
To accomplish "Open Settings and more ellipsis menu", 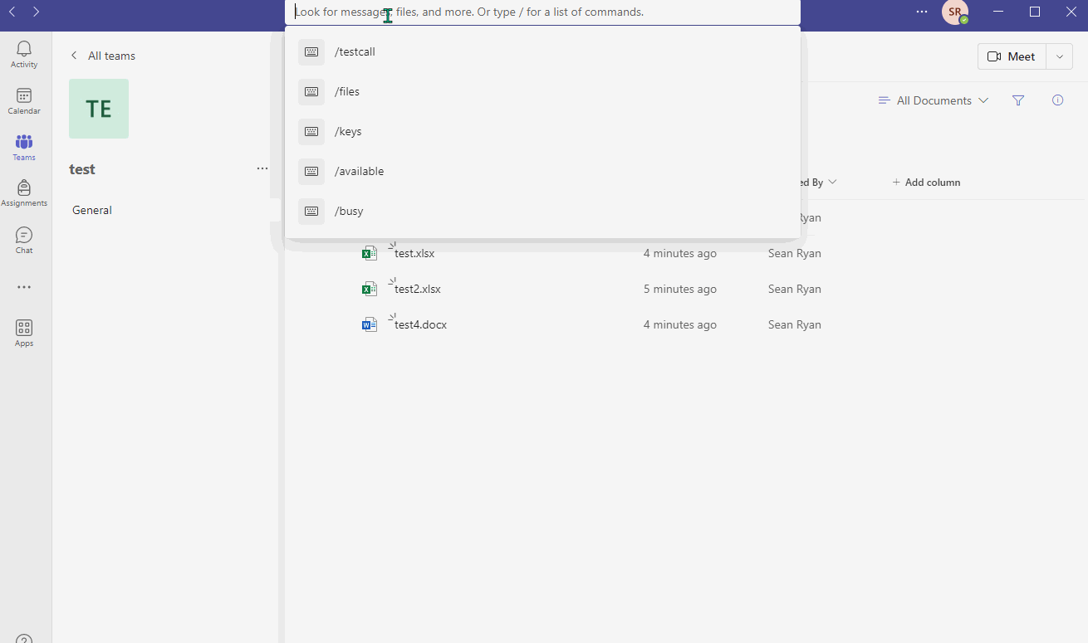I will point(922,12).
